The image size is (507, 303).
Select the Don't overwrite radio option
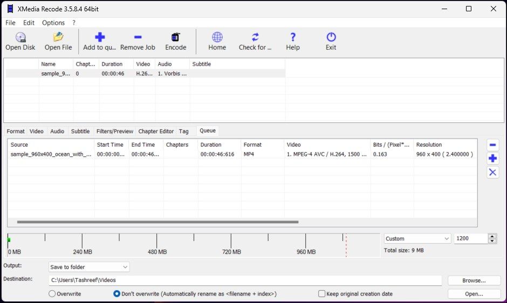tap(117, 294)
